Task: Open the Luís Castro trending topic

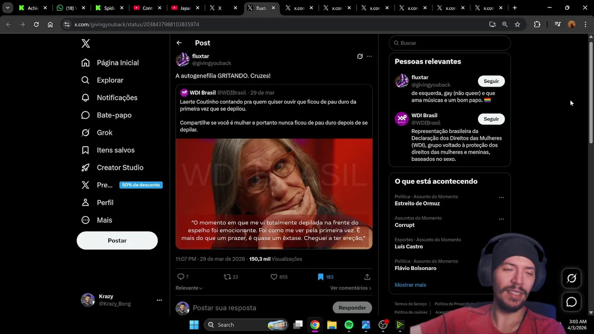Action: click(x=409, y=247)
